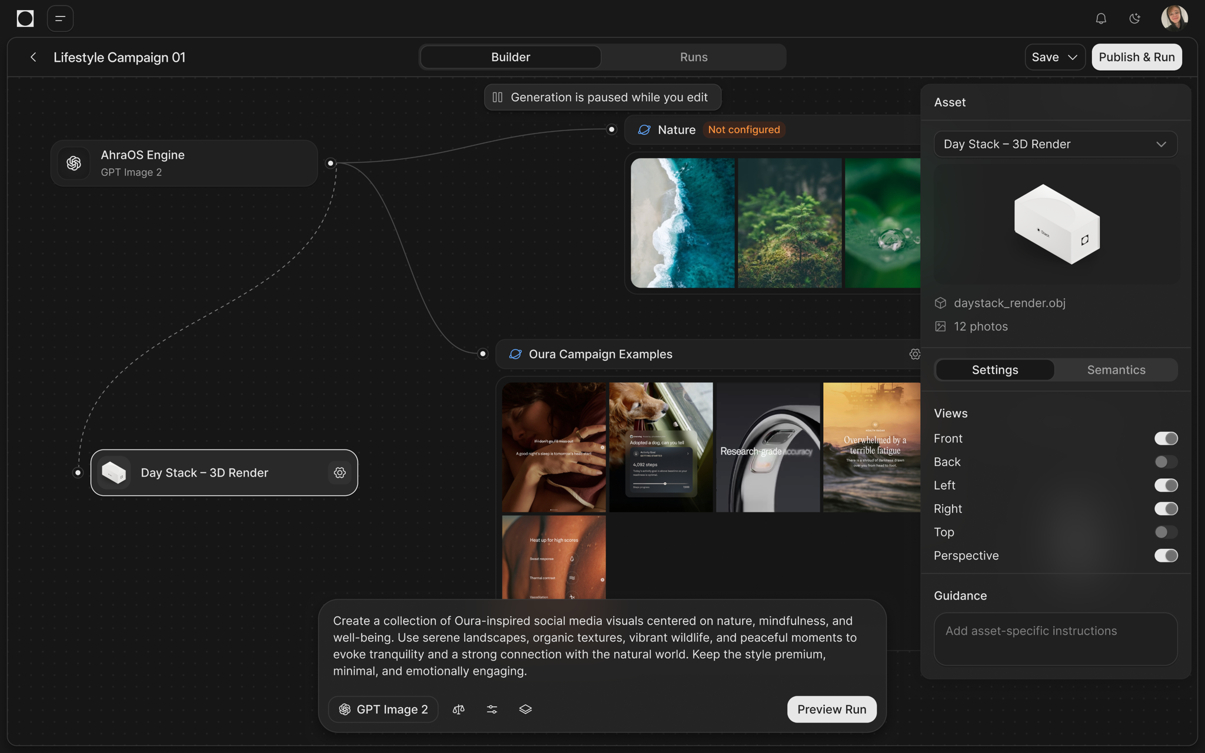Open the forest moss thumbnail
Viewport: 1205px width, 753px height.
[790, 223]
